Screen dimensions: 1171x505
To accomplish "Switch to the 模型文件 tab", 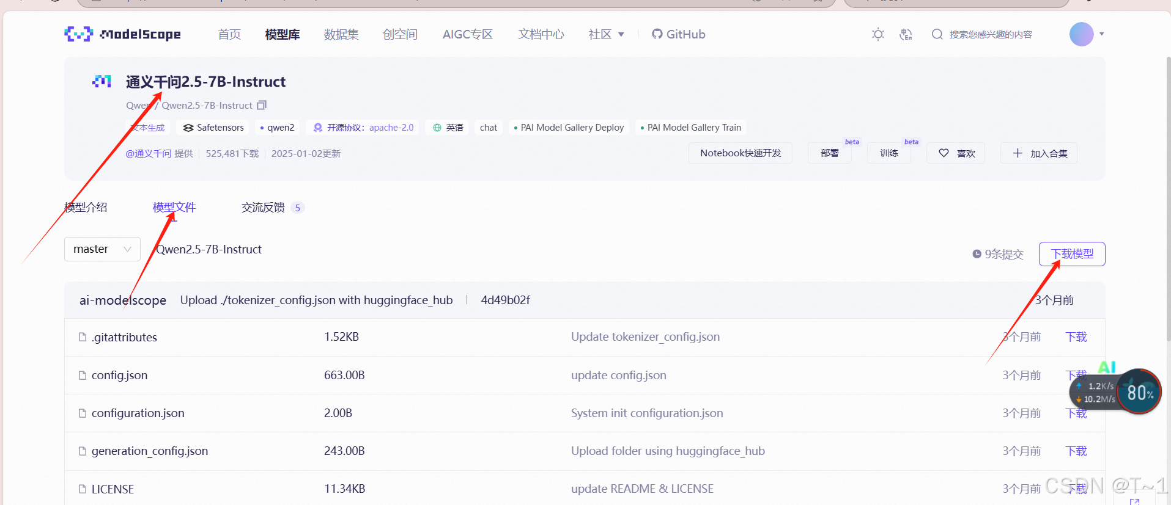I will click(x=174, y=207).
